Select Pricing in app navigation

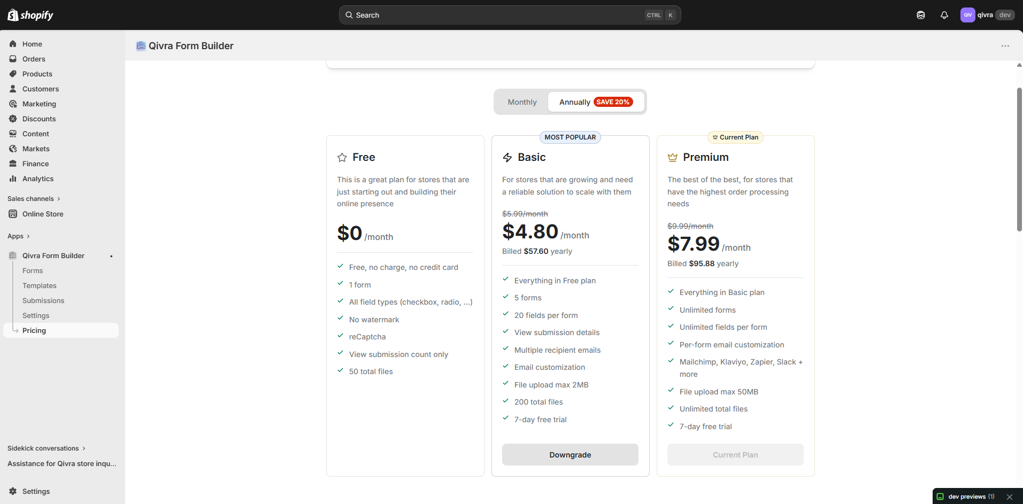[x=61, y=330]
